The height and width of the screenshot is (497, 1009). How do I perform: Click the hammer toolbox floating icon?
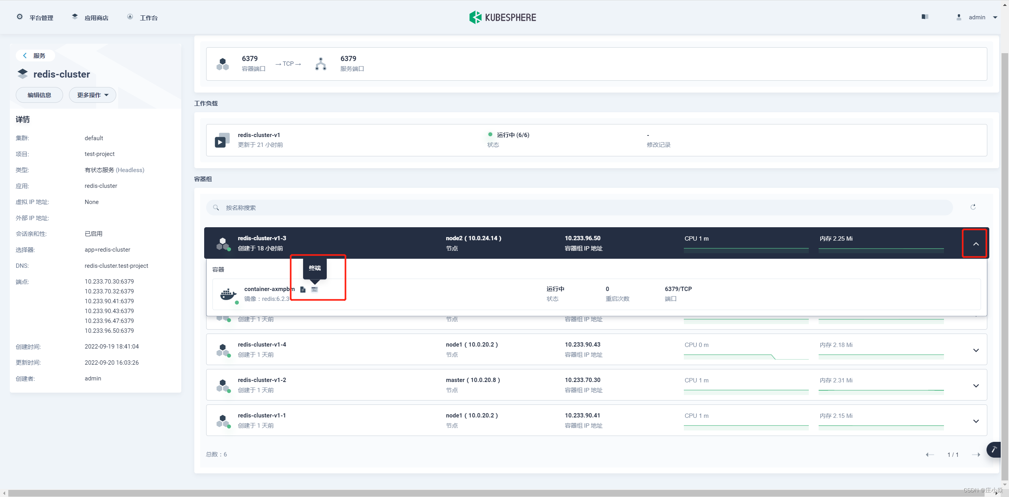(994, 449)
